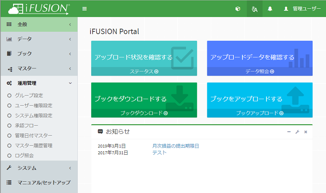Collapse the お知らせ panel with minus icon
This screenshot has width=326, height=193.
289,132
